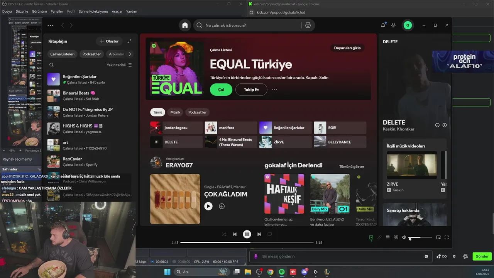Open Connect to a device icon
Viewport: 494px width, 278px height.
[396, 237]
